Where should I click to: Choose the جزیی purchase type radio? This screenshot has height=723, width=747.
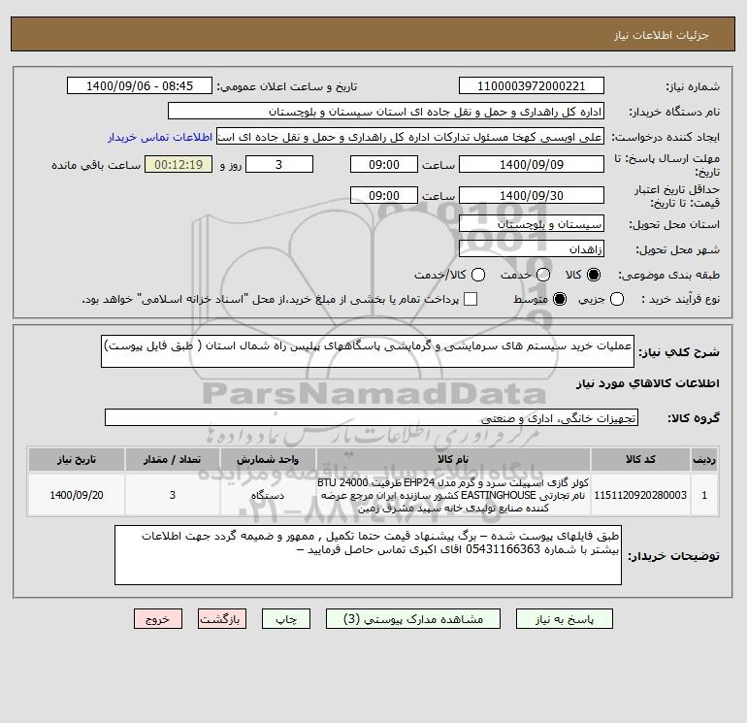(616, 299)
